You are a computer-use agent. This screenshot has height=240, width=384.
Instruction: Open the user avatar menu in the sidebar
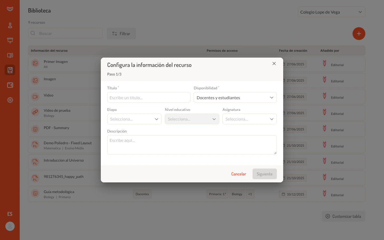point(10,226)
